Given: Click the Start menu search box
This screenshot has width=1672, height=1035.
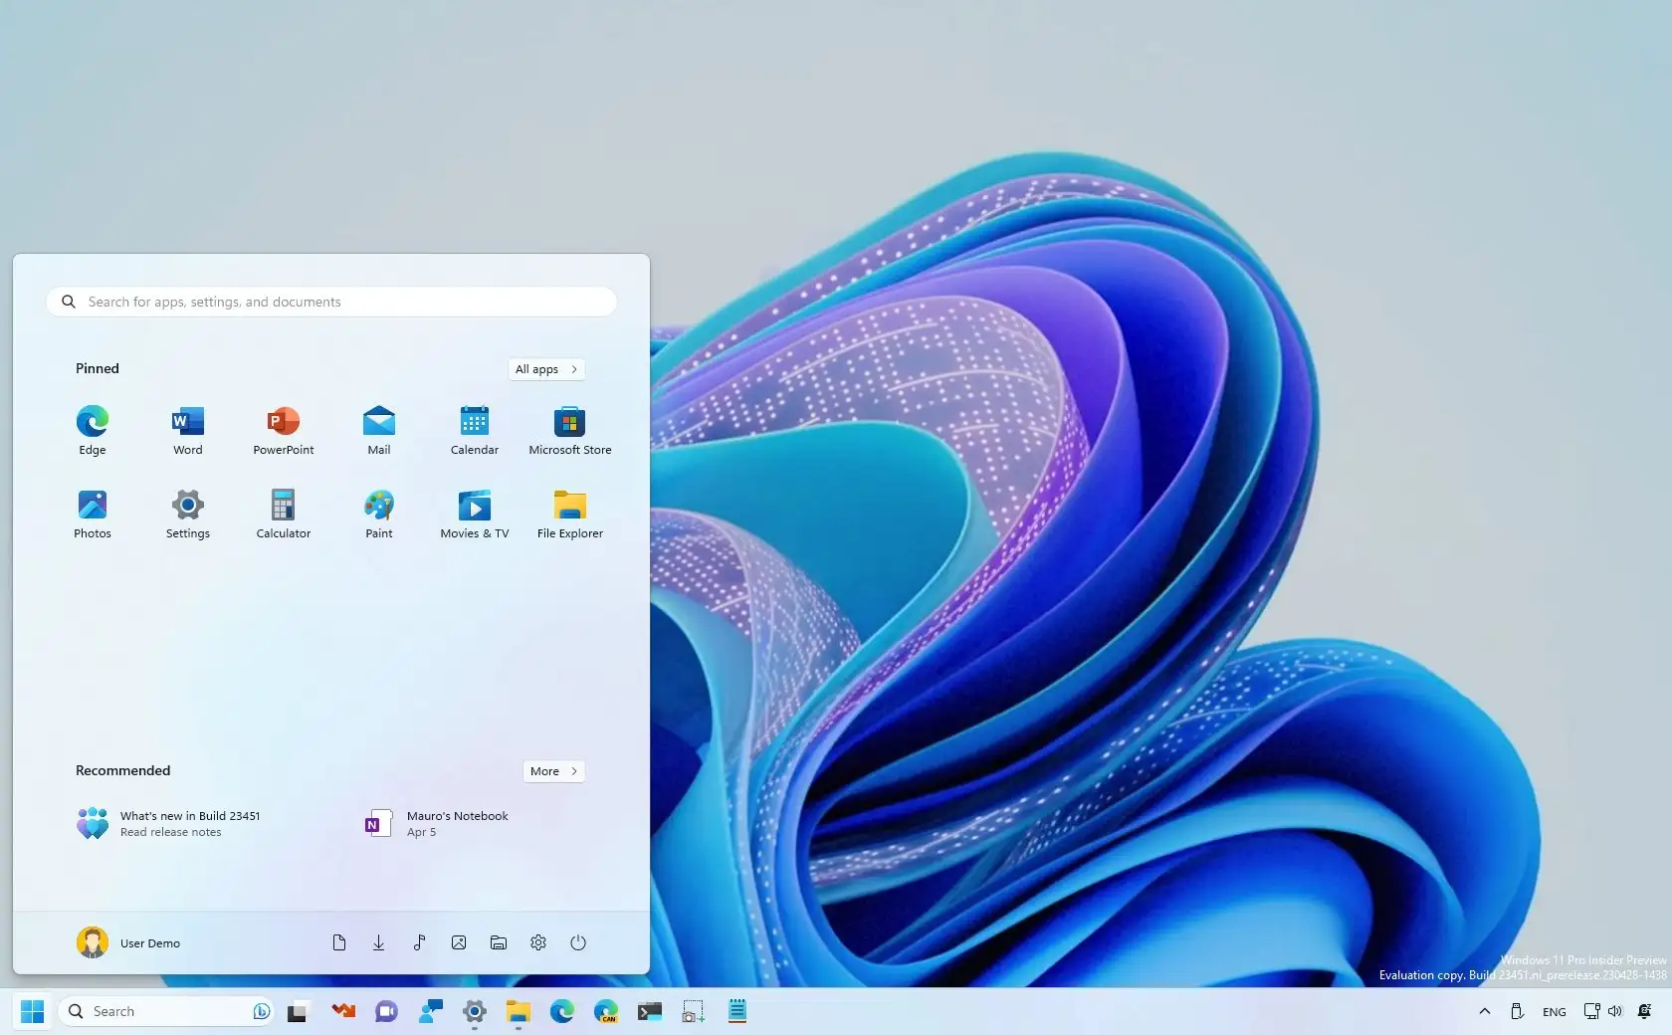Looking at the screenshot, I should [x=331, y=302].
